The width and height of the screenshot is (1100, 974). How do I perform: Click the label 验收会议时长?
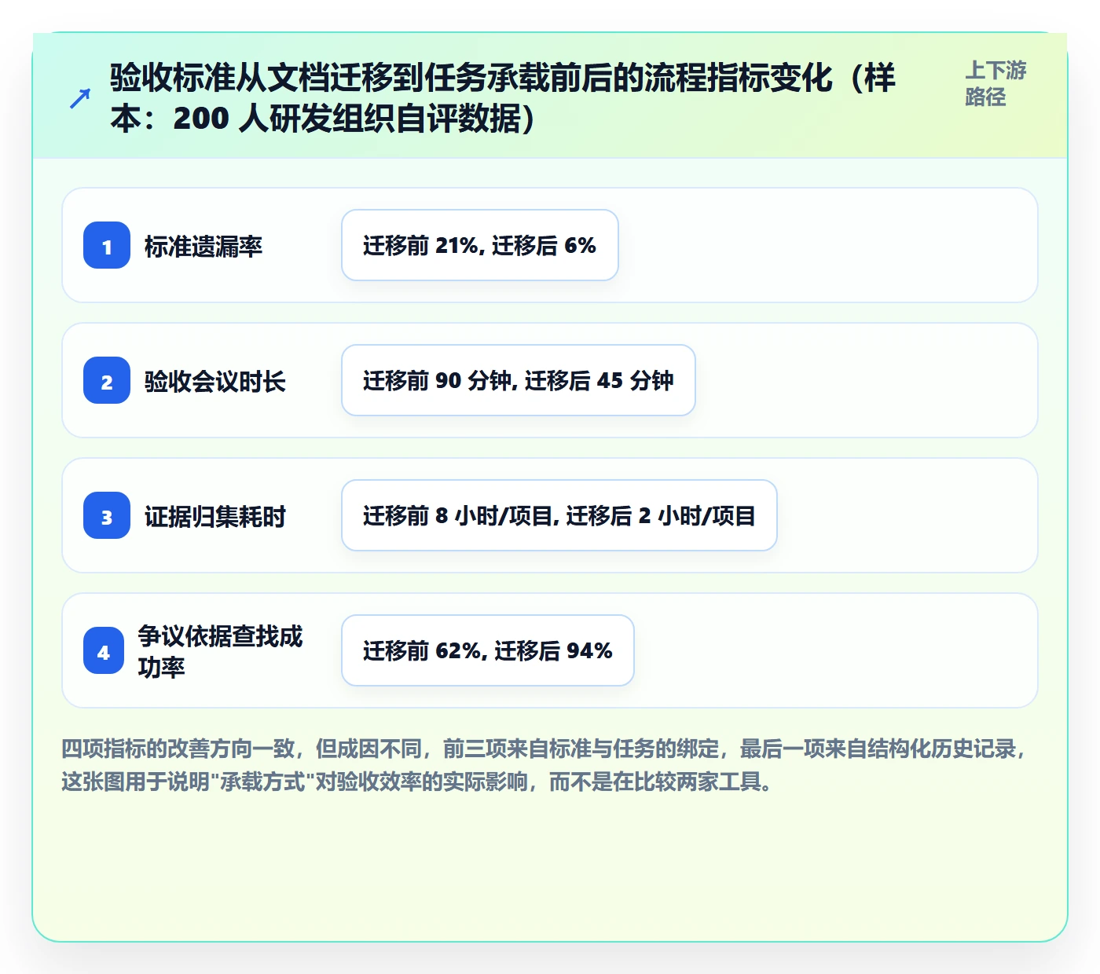[x=215, y=382]
